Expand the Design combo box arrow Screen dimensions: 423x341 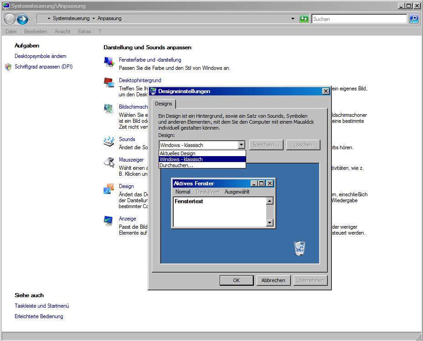click(242, 145)
